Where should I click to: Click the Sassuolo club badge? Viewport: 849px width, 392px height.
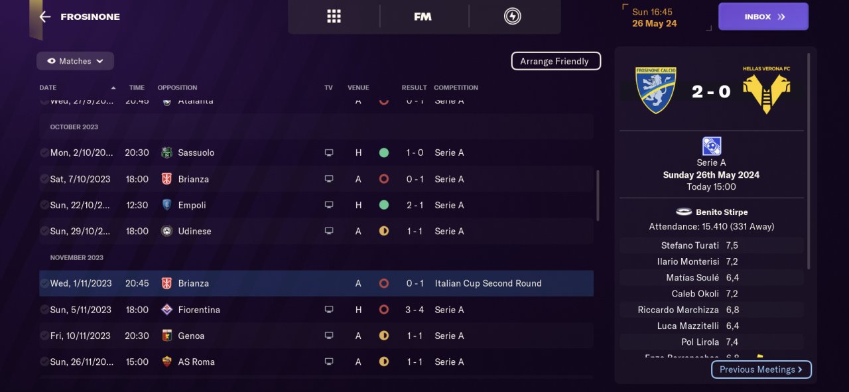tap(166, 153)
